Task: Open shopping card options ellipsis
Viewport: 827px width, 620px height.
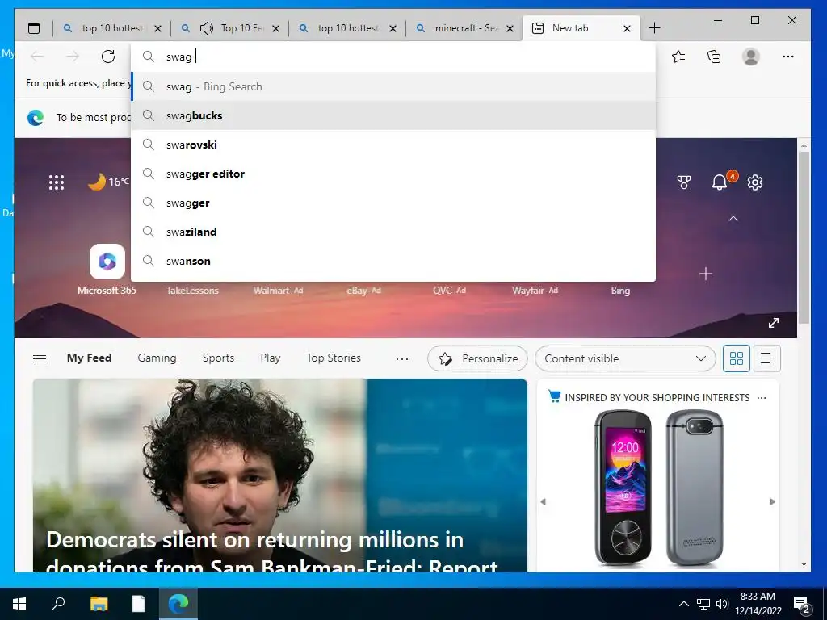Action: point(762,397)
